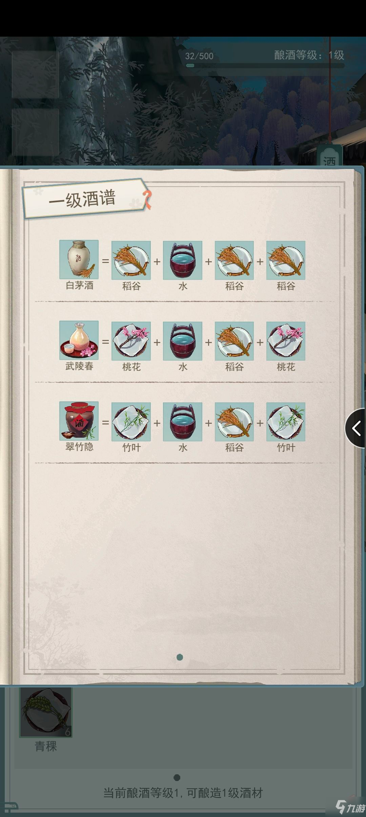This screenshot has height=817, width=366.
Task: Select the 水 bucket in 白茅酒 recipe
Action: (x=183, y=260)
